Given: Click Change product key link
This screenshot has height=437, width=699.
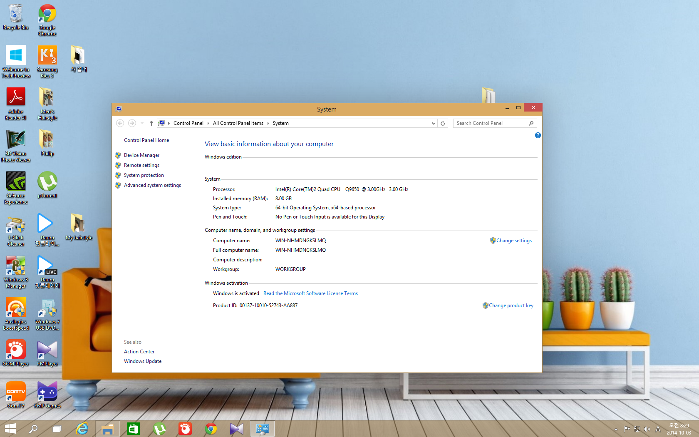Looking at the screenshot, I should [x=511, y=305].
